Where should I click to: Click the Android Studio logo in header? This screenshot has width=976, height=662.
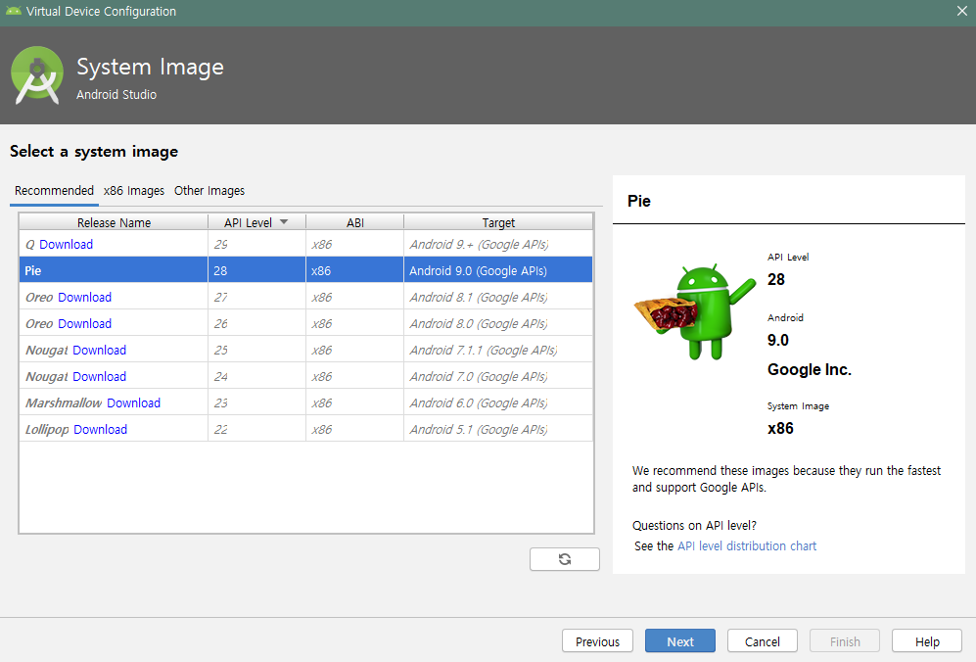pos(37,75)
